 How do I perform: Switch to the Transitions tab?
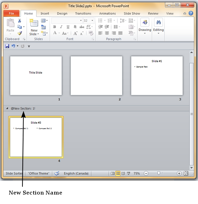83,14
